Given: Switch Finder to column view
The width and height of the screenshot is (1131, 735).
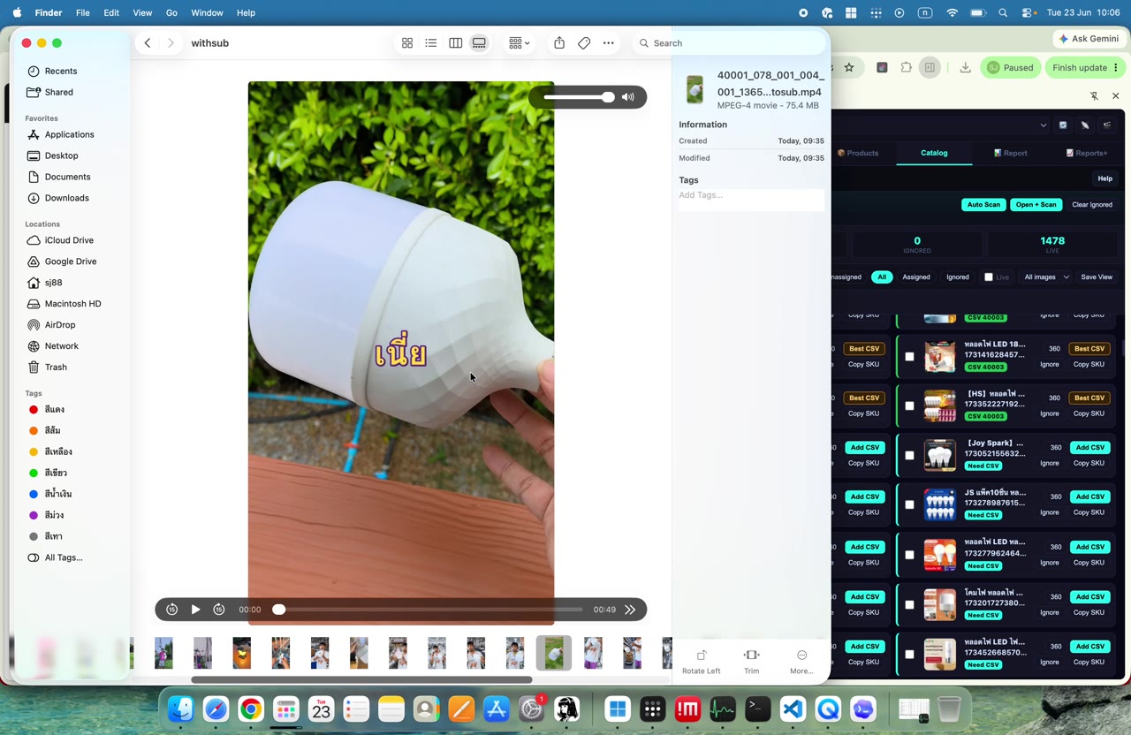Looking at the screenshot, I should [455, 42].
